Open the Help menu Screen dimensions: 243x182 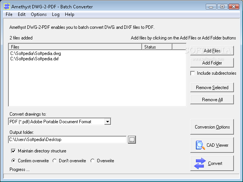pyautogui.click(x=69, y=14)
